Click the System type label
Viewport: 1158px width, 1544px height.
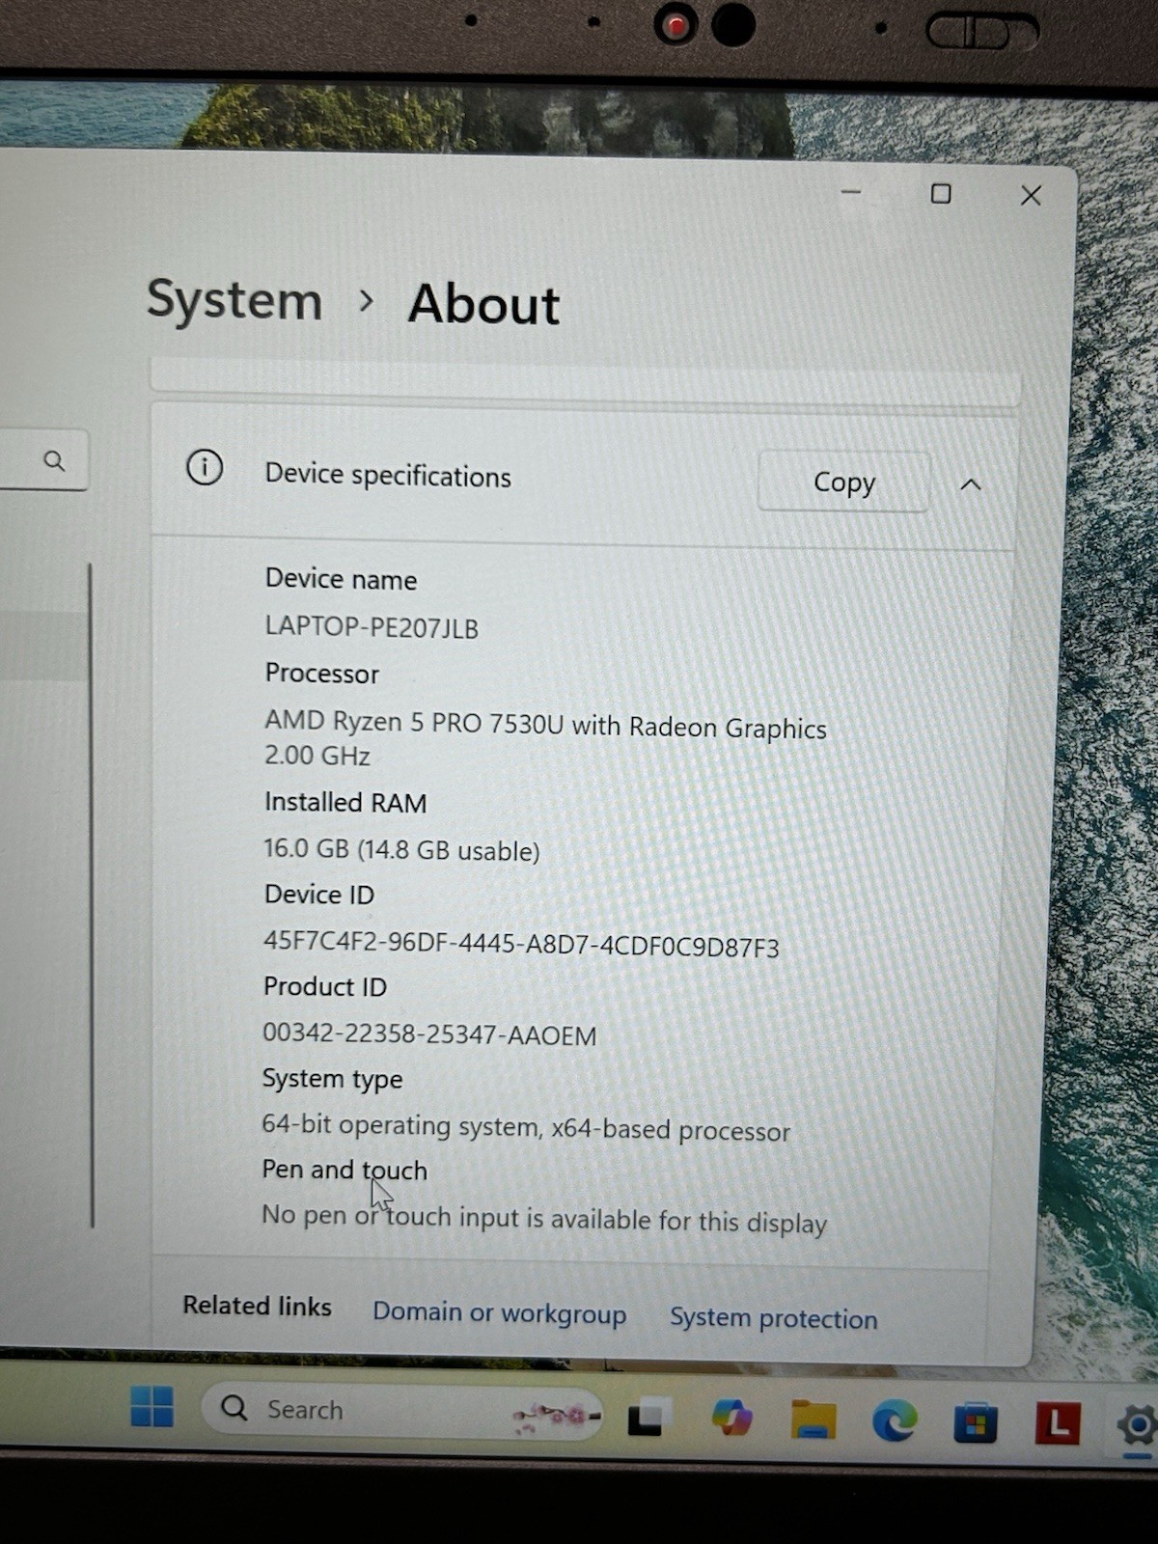click(332, 1079)
